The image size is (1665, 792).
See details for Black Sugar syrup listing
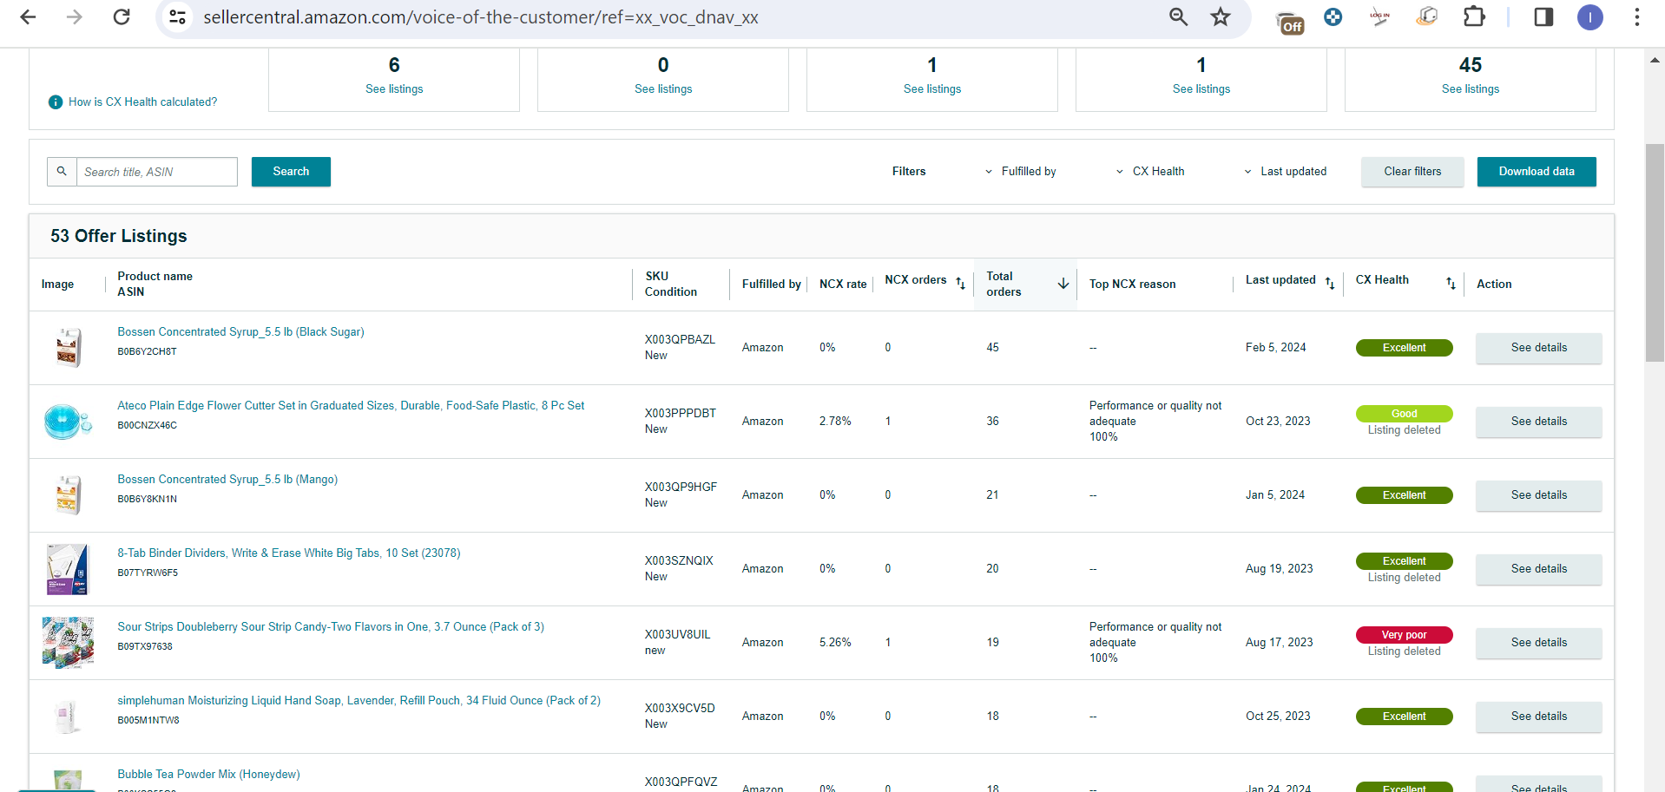(1539, 348)
